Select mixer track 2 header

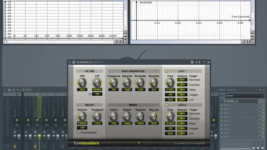click(x=37, y=95)
